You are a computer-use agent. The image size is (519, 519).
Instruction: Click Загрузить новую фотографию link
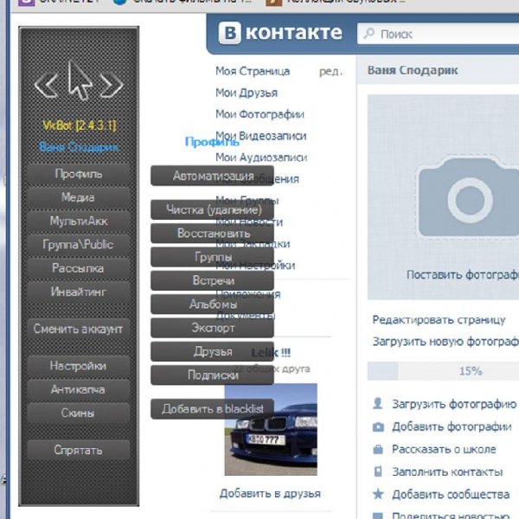pos(445,342)
